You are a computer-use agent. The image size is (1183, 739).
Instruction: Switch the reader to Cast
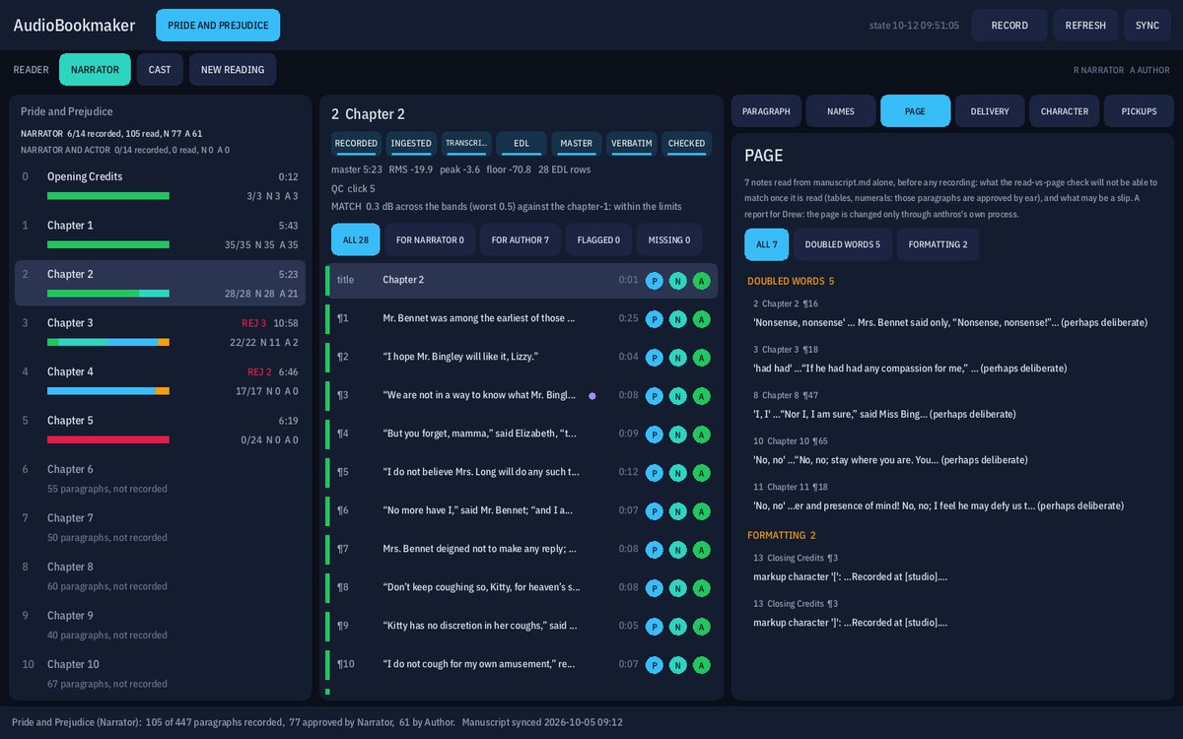click(160, 70)
